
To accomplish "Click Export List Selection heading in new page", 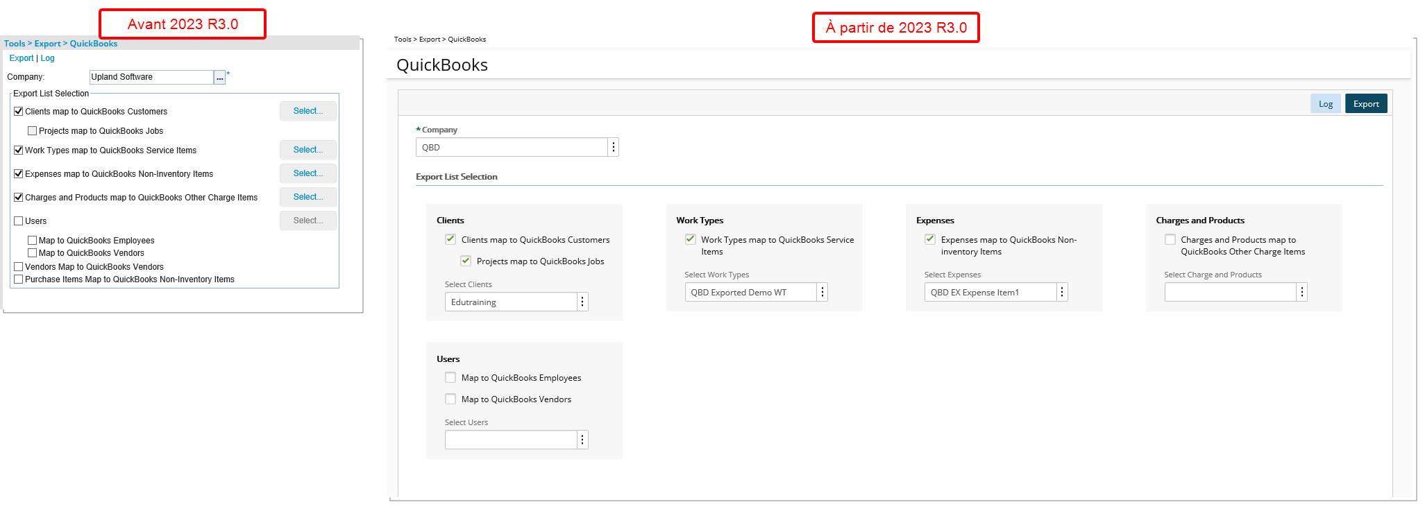I will (x=457, y=177).
